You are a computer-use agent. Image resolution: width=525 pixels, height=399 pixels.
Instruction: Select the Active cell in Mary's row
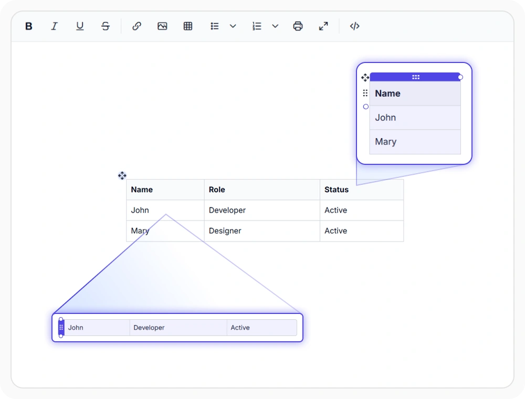362,231
